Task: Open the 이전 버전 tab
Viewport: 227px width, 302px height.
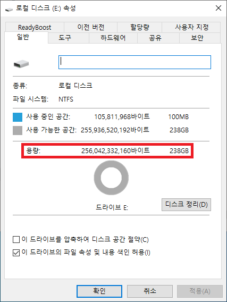Action: pos(91,27)
